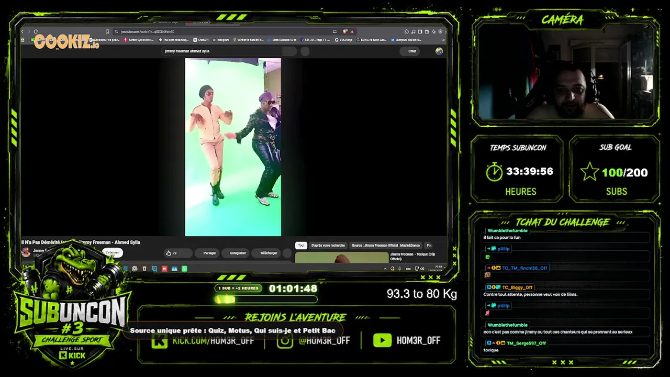Screen dimensions: 670x377
Task: Click the S'abonner button
Action: pos(113,252)
